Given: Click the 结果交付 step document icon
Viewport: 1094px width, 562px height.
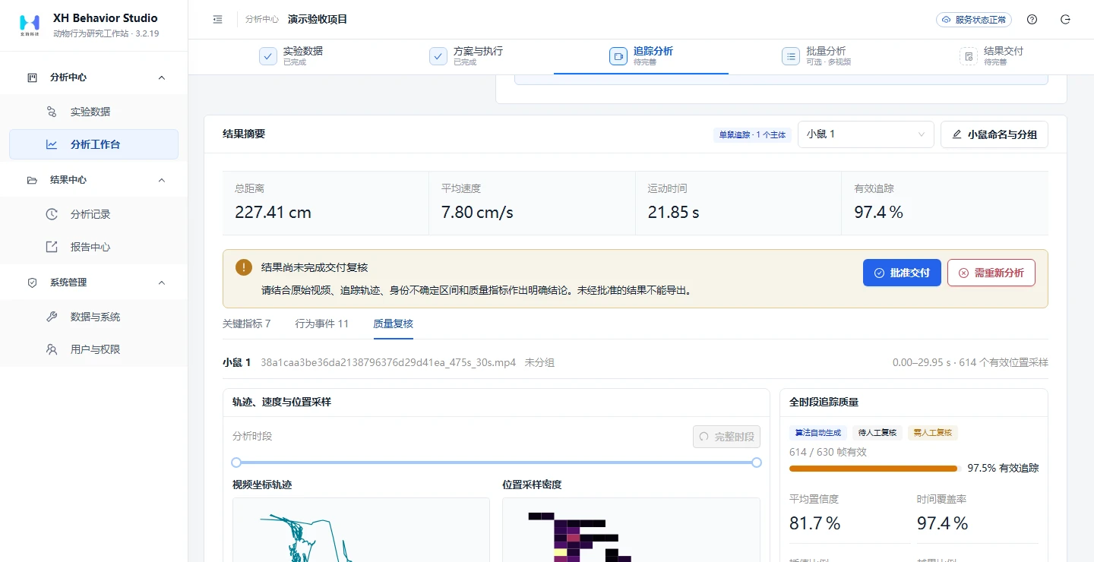Looking at the screenshot, I should (x=969, y=56).
